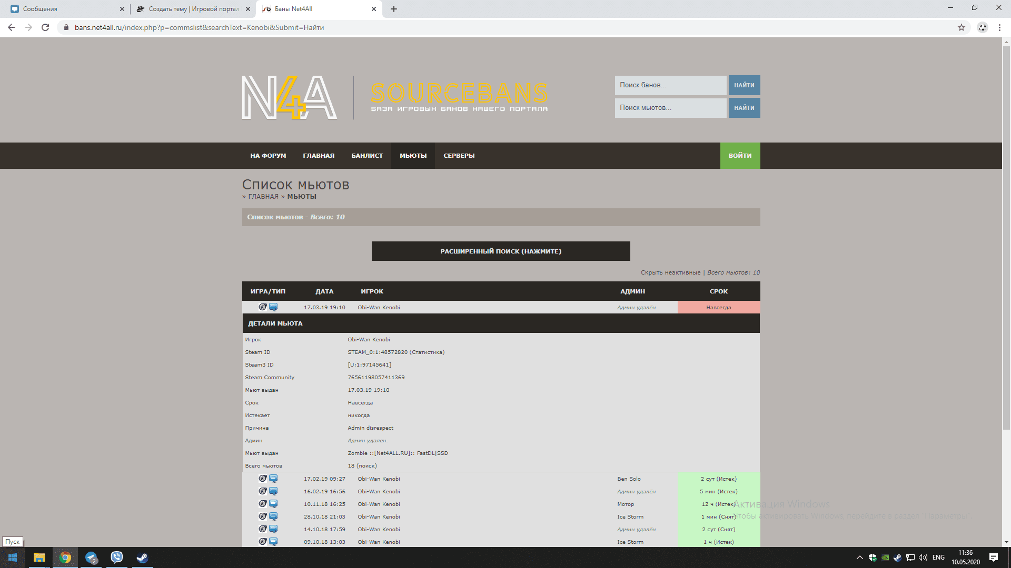The width and height of the screenshot is (1011, 568).
Task: Click the поиск link in Всего мьютов
Action: 367,466
